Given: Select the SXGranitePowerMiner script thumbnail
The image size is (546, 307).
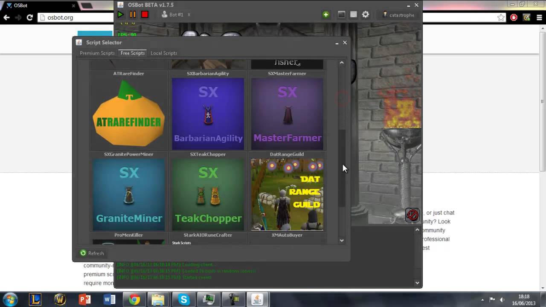Looking at the screenshot, I should point(128,195).
